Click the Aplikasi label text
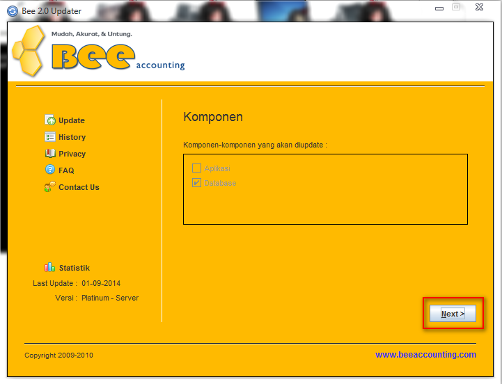Viewport: 502px width, 384px height. tap(217, 168)
